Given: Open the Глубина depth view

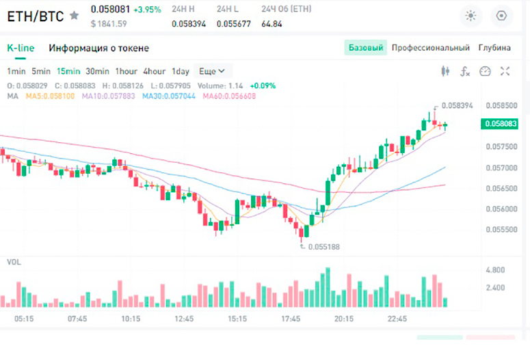Looking at the screenshot, I should coord(494,48).
